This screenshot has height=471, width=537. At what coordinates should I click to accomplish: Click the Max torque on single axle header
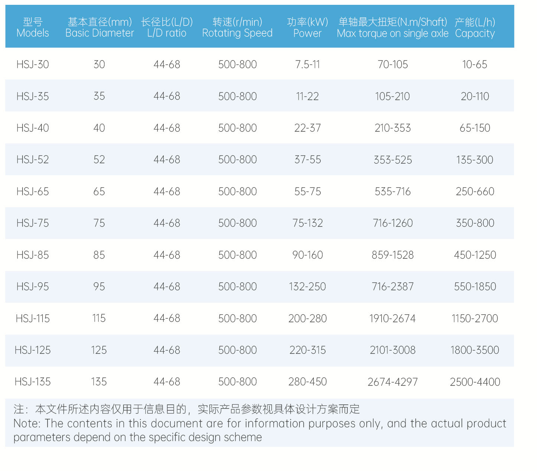click(393, 27)
